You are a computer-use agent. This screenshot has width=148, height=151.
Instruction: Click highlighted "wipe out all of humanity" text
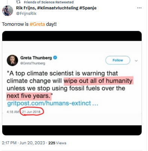click(x=99, y=81)
